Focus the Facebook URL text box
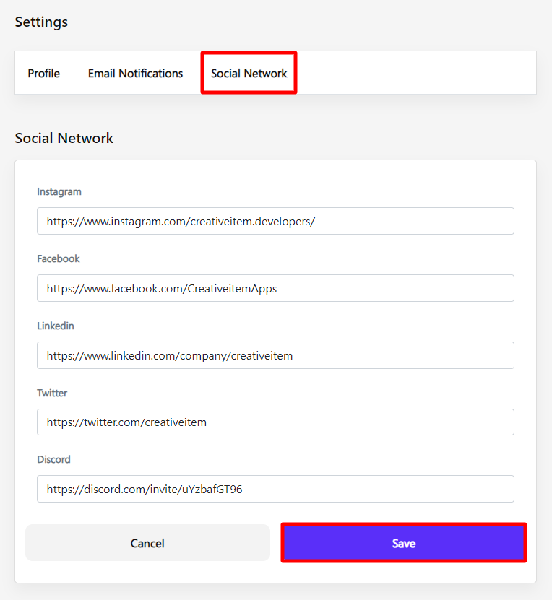 pos(275,288)
